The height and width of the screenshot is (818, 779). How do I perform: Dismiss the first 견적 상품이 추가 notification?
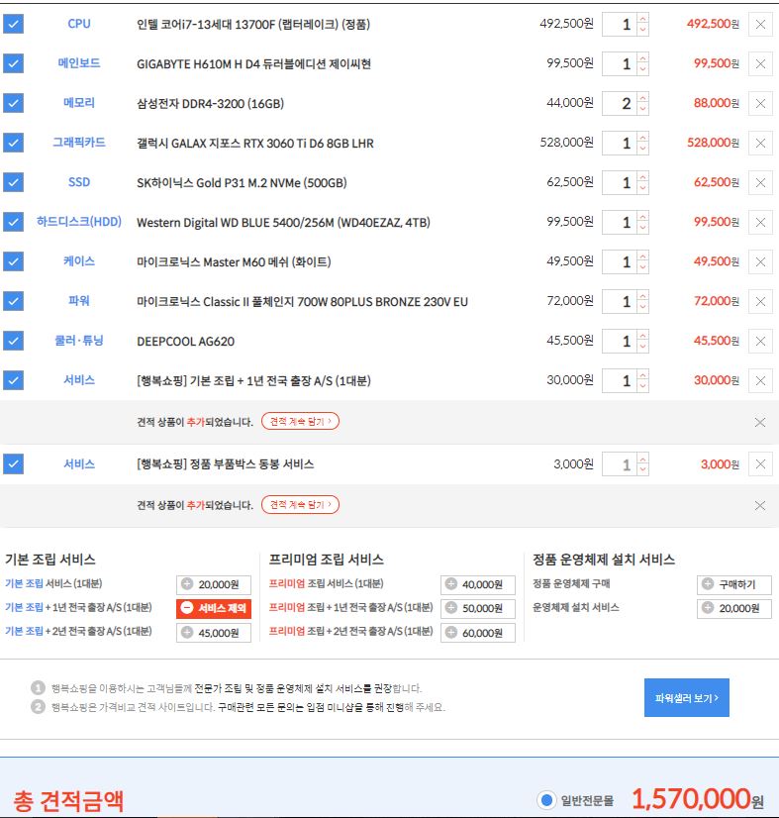[x=759, y=422]
